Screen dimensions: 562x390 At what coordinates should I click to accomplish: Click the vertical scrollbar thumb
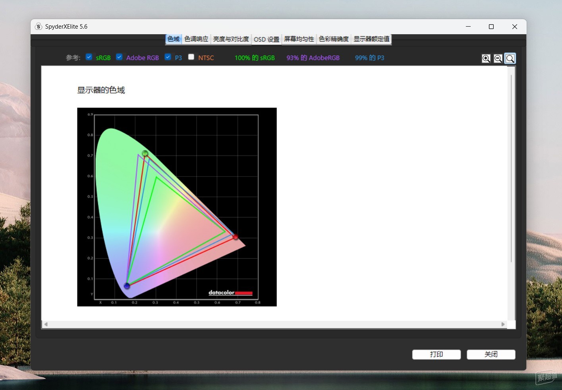coord(511,169)
